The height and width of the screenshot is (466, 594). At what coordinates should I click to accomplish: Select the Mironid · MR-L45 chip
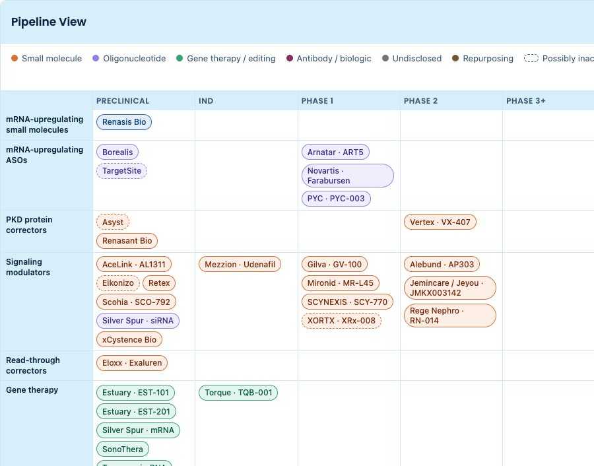pyautogui.click(x=340, y=283)
